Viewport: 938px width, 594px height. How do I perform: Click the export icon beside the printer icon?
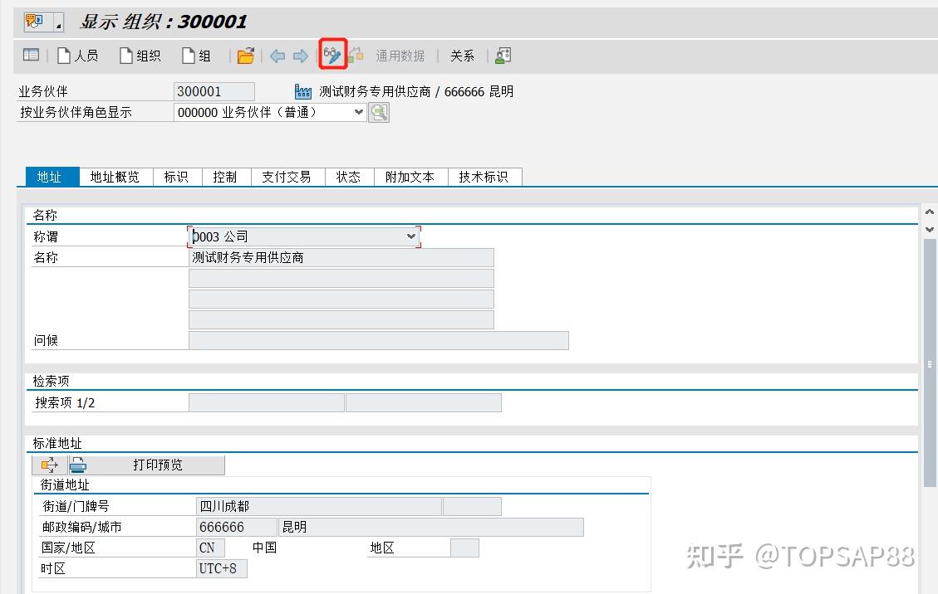click(50, 465)
